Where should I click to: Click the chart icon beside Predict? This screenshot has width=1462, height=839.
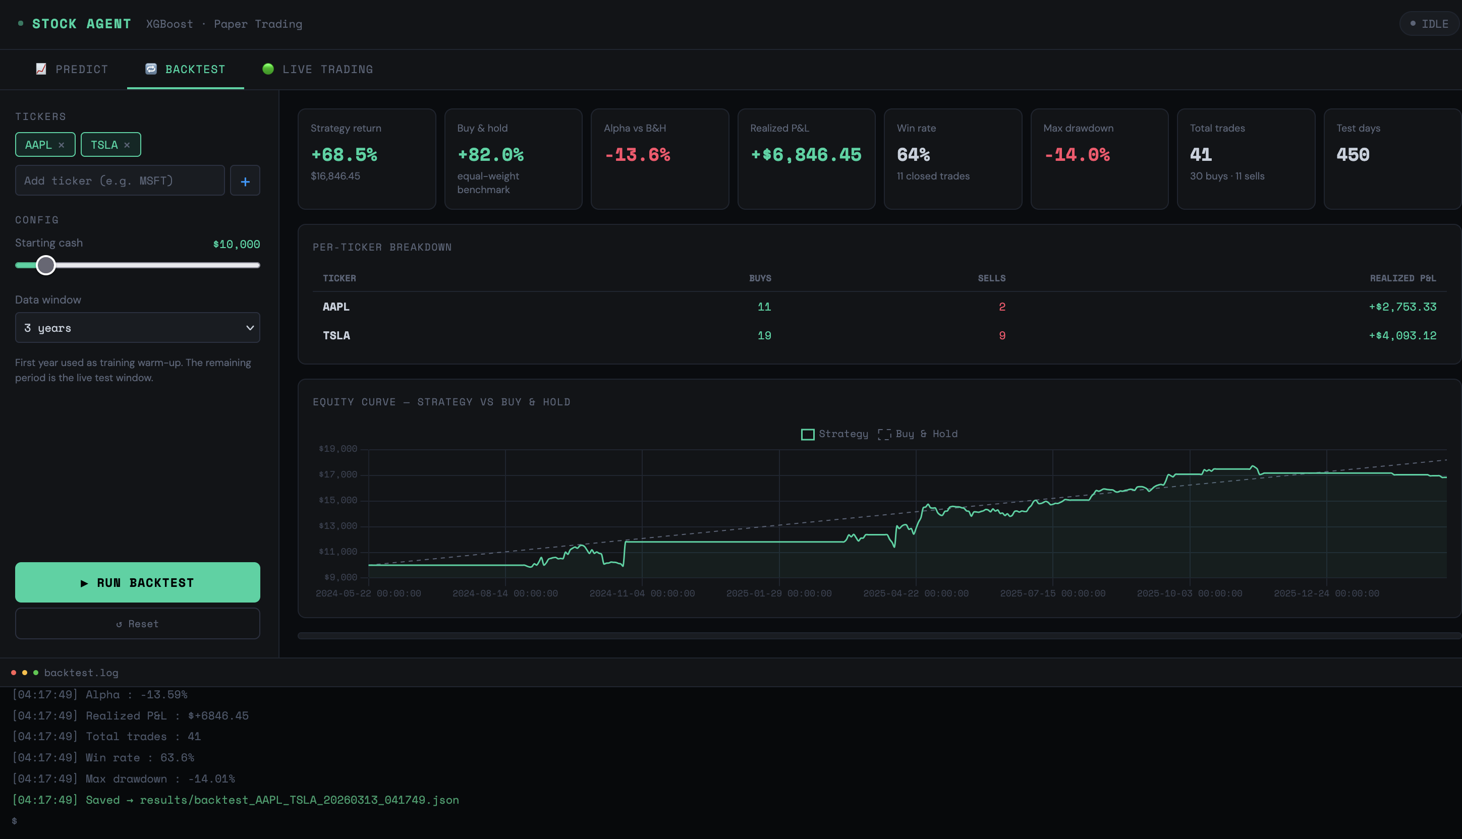click(41, 69)
